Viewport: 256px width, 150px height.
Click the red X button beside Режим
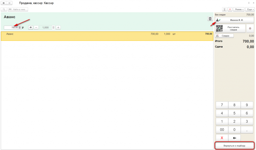230,9
